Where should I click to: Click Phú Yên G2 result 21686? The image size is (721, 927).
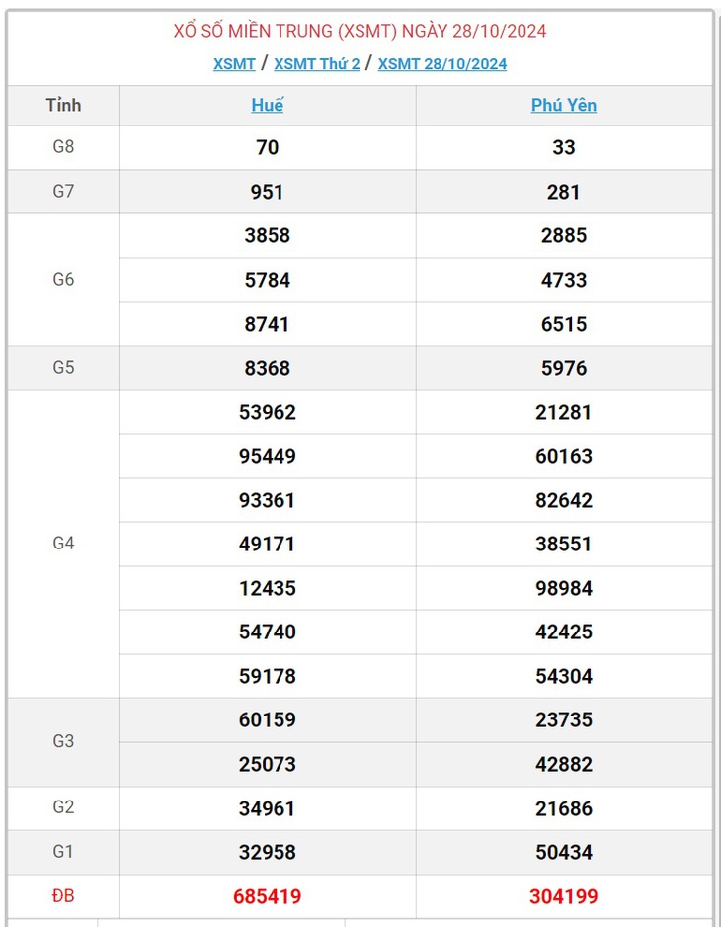pyautogui.click(x=564, y=808)
